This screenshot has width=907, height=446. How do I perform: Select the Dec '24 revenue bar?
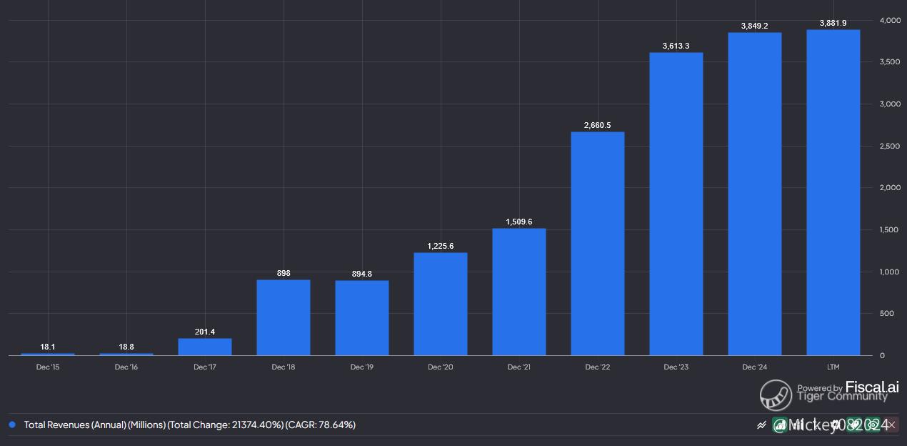tap(755, 194)
